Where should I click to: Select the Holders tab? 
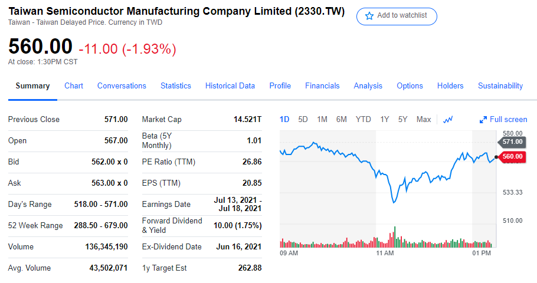pyautogui.click(x=450, y=85)
